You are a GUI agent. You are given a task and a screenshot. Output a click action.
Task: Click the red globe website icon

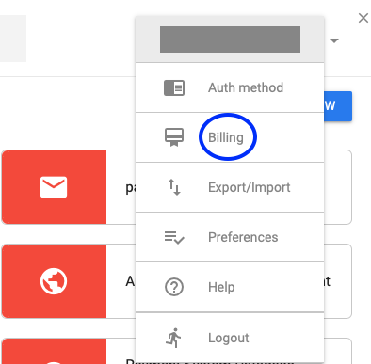point(54,281)
